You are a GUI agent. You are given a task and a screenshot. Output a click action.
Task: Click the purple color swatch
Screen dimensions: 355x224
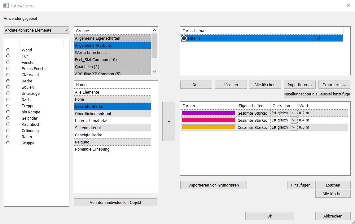tap(208, 113)
